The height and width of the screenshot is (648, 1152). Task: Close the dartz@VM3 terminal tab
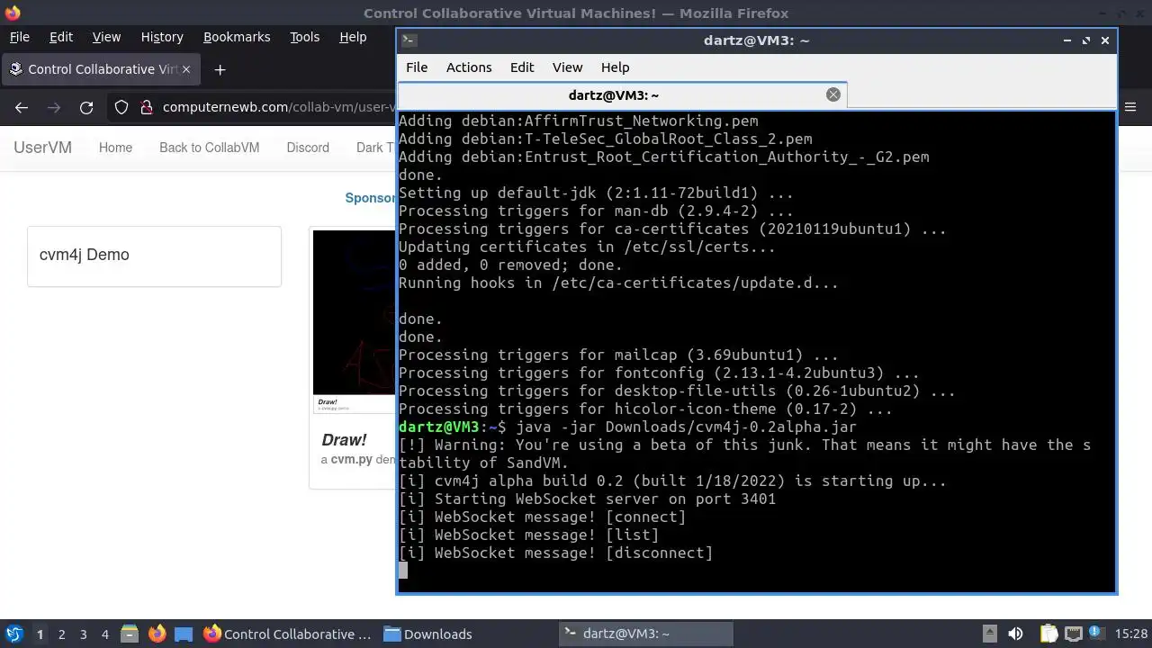point(833,94)
